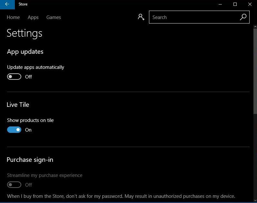Toggle Streamline my purchase experience switch
This screenshot has height=203, width=257.
pos(14,185)
